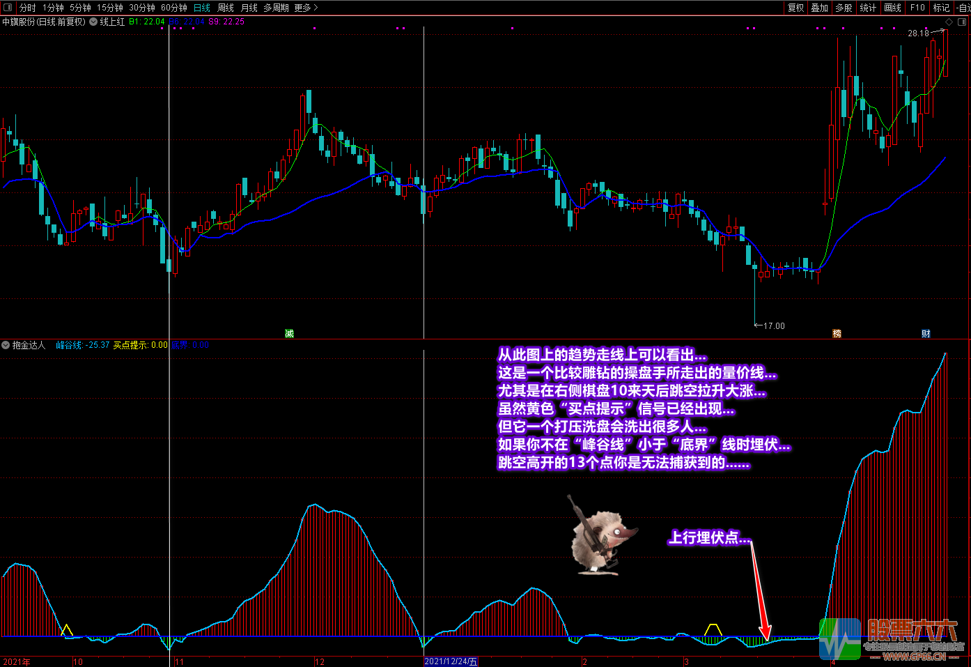
Task: Click the second yellow buy-signal trapezoid near March
Action: point(713,630)
